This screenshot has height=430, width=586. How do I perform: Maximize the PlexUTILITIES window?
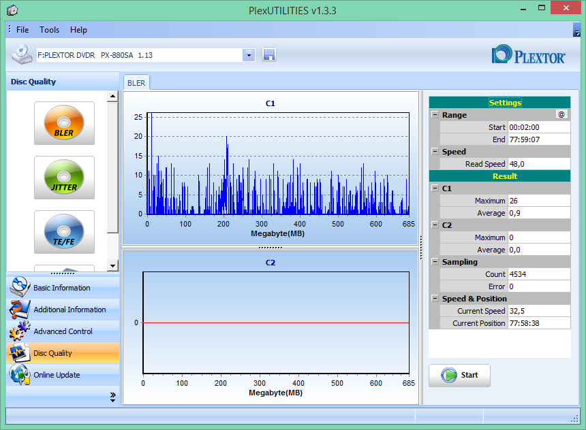pos(542,8)
